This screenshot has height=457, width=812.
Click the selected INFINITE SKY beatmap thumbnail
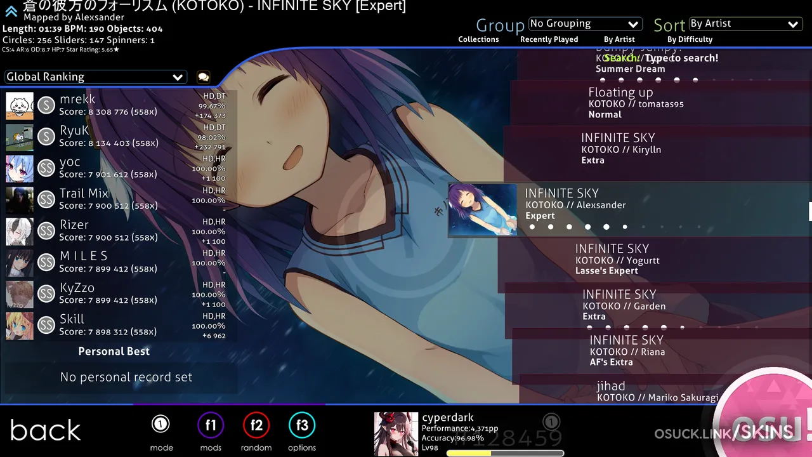[483, 210]
